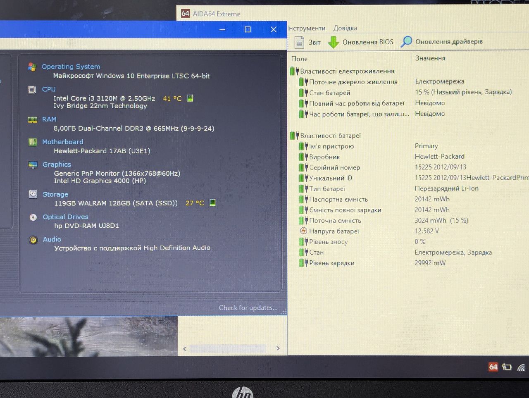Open the Довідка menu in AIDA64
529x398 pixels.
(345, 28)
